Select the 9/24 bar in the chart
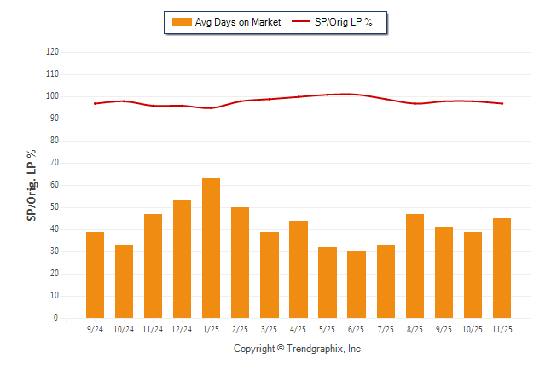Screen dimensions: 551x370 (95, 275)
